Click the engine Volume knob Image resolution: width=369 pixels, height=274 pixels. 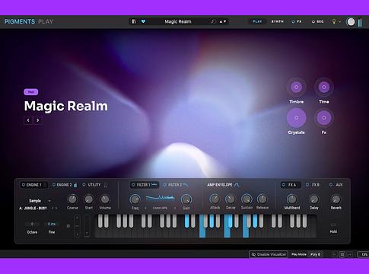105,199
